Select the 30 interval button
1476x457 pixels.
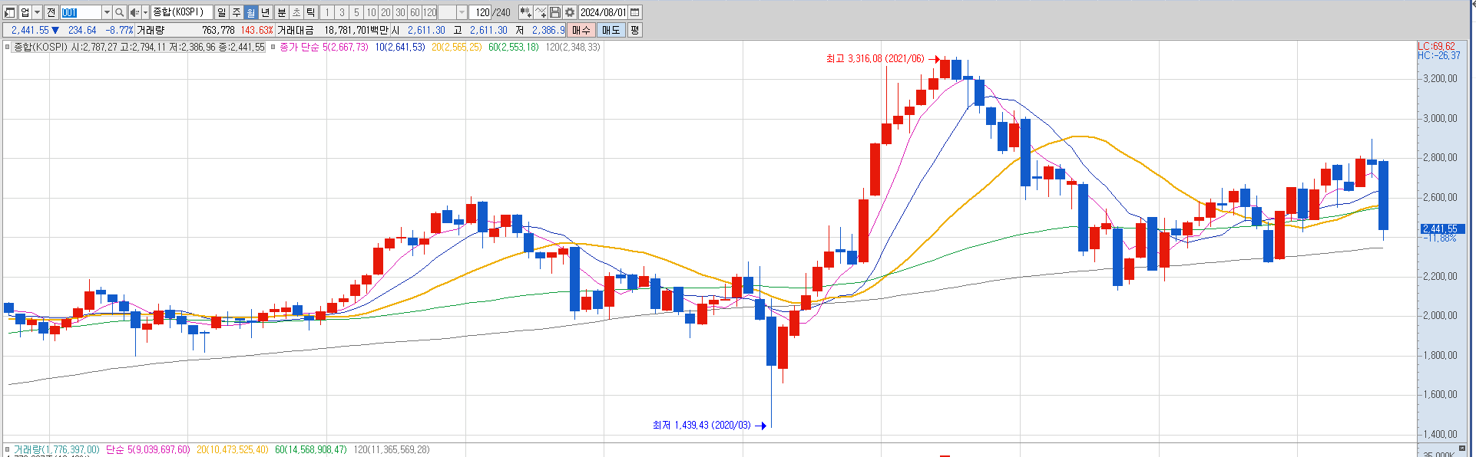400,12
